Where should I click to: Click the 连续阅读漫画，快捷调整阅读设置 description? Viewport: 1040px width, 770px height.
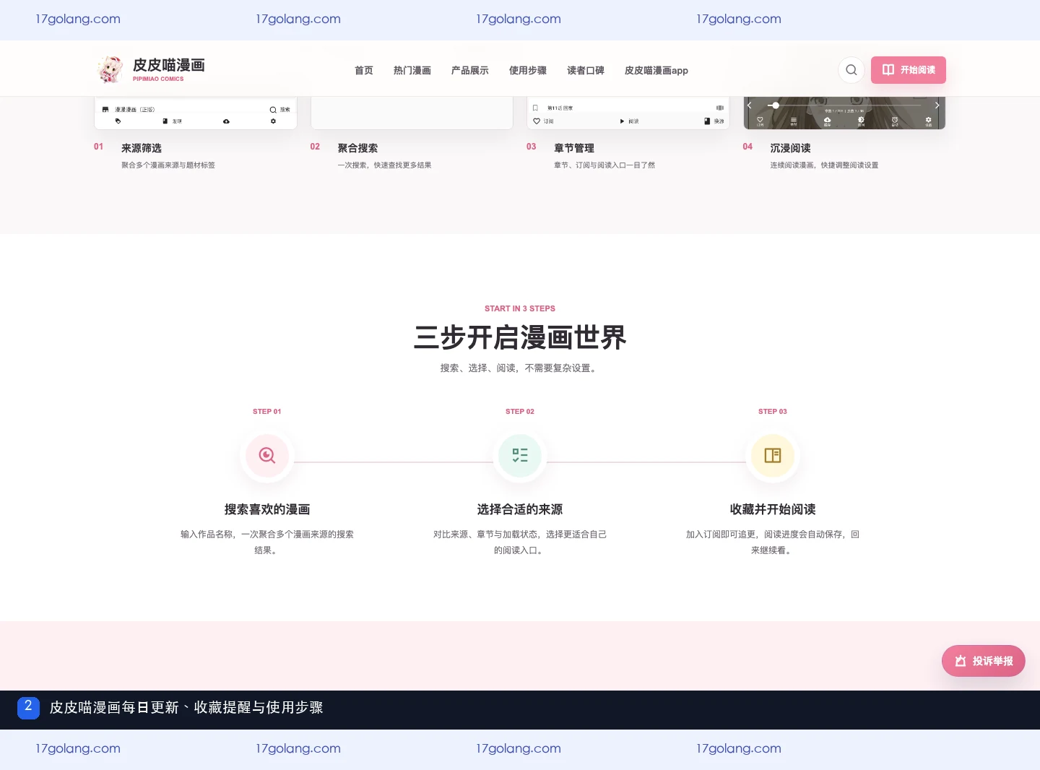(x=825, y=165)
